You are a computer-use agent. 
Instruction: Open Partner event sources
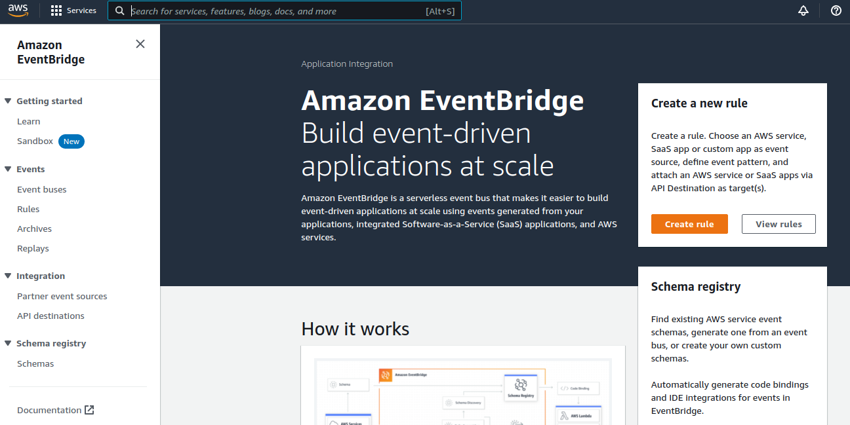pyautogui.click(x=62, y=296)
